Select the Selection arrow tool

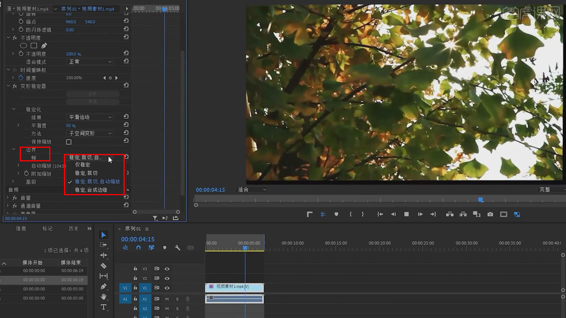point(103,235)
